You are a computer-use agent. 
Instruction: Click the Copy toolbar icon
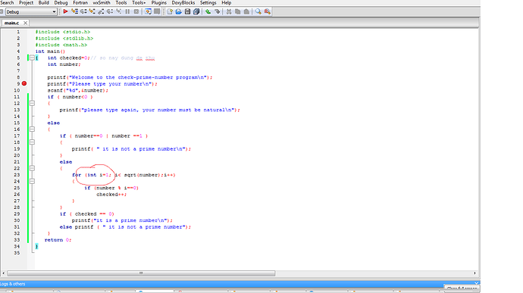[x=237, y=11]
